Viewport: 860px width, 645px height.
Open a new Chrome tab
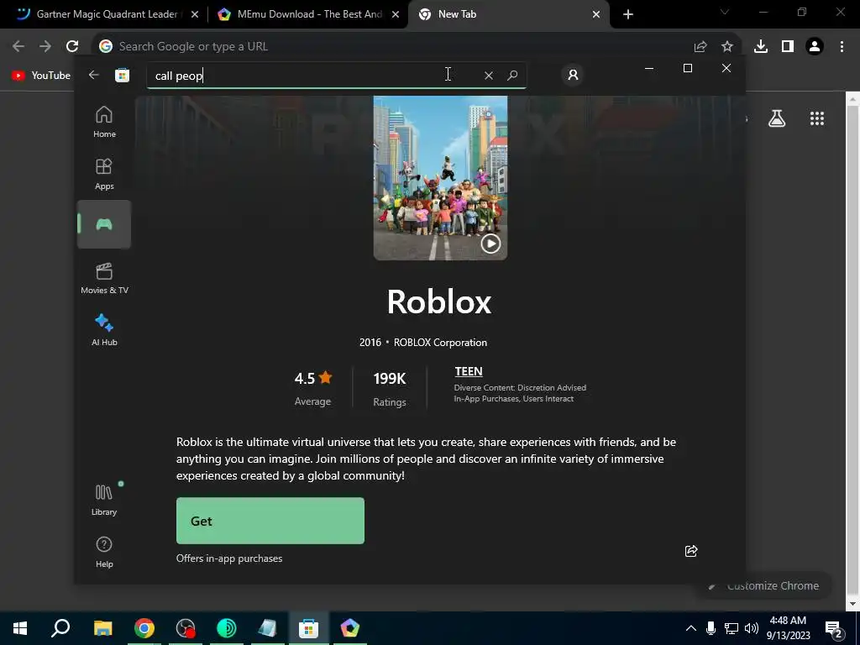pyautogui.click(x=628, y=14)
